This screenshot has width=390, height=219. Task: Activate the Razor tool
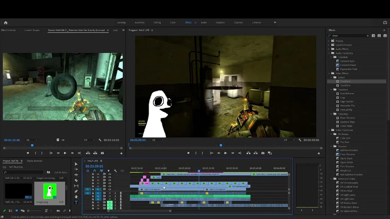(x=76, y=180)
